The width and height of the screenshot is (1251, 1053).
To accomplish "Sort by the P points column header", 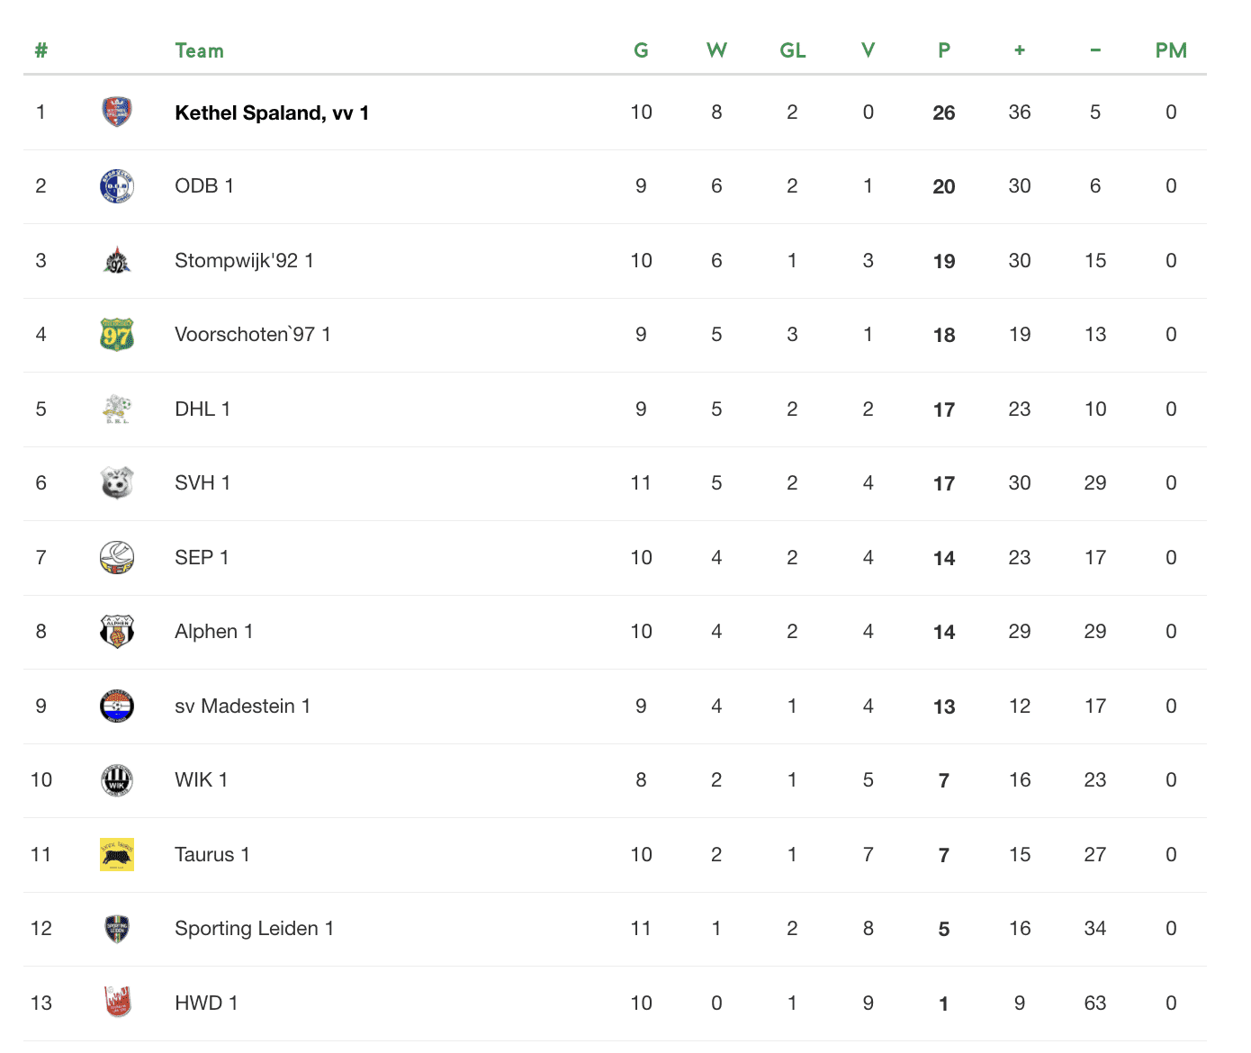I will 944,50.
